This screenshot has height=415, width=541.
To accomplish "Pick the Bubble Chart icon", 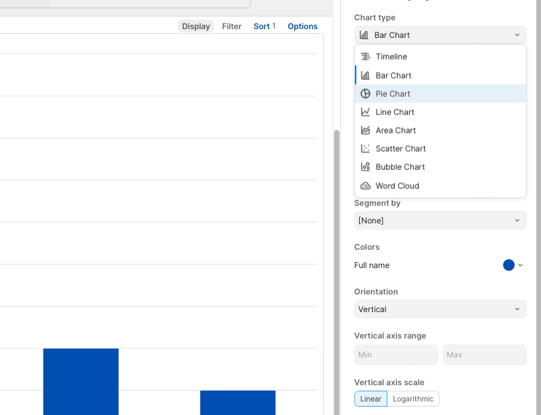I will tap(365, 167).
